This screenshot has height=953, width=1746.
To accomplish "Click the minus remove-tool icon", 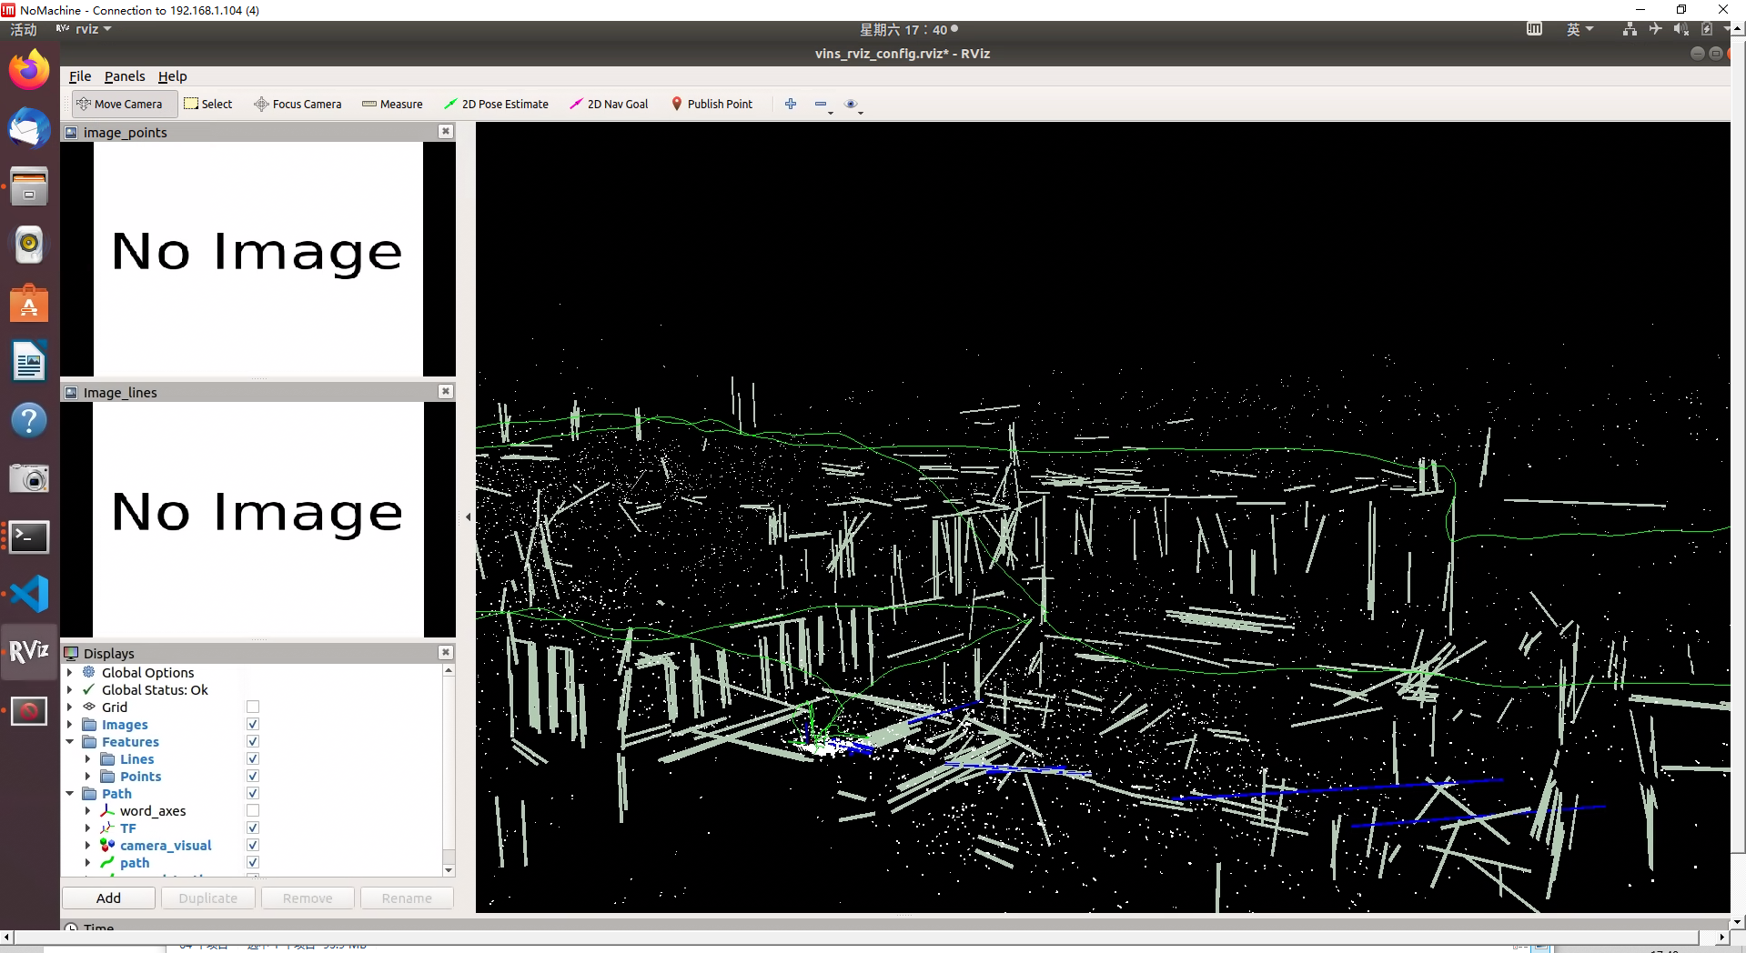I will pos(821,104).
